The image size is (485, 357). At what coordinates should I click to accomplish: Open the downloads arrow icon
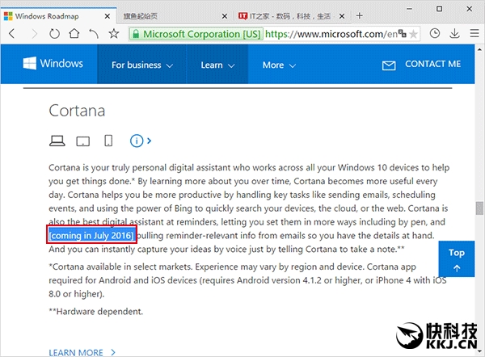454,33
